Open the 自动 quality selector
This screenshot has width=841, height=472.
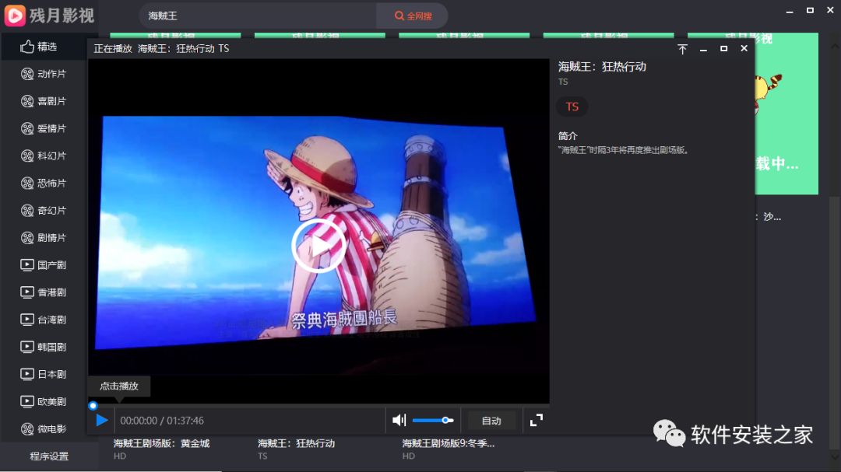tap(491, 421)
